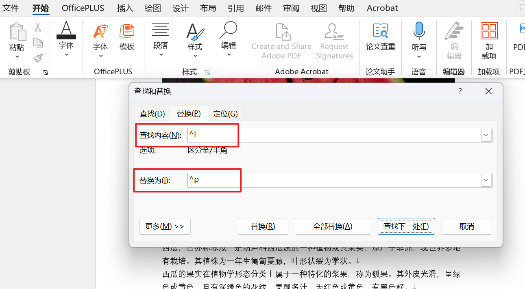525x289 pixels.
Task: Select the Find (D) tab in dialog
Action: coord(152,114)
